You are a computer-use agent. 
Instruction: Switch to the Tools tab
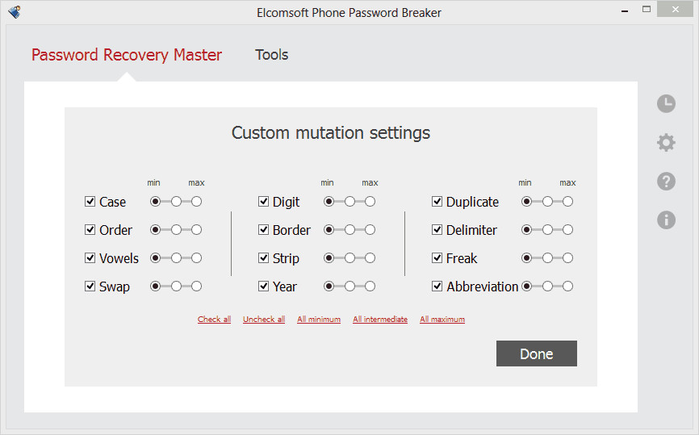[x=271, y=55]
